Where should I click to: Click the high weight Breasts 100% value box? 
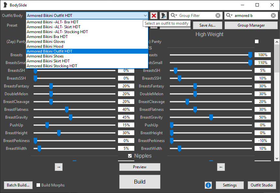263,55
